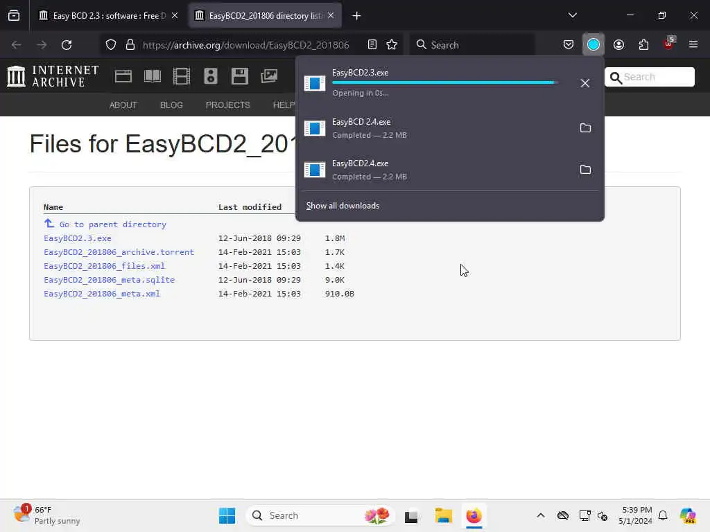Close the EasyBCD2_201806 directory listing tab

[x=331, y=16]
